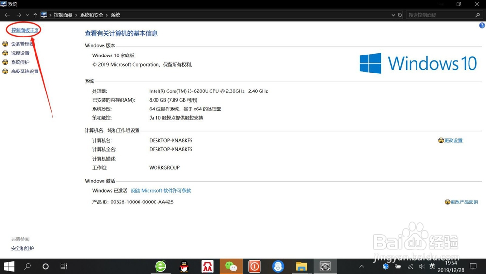Open 阅读 Microsoft 软件许可条款 link
The image size is (486, 274).
click(161, 190)
